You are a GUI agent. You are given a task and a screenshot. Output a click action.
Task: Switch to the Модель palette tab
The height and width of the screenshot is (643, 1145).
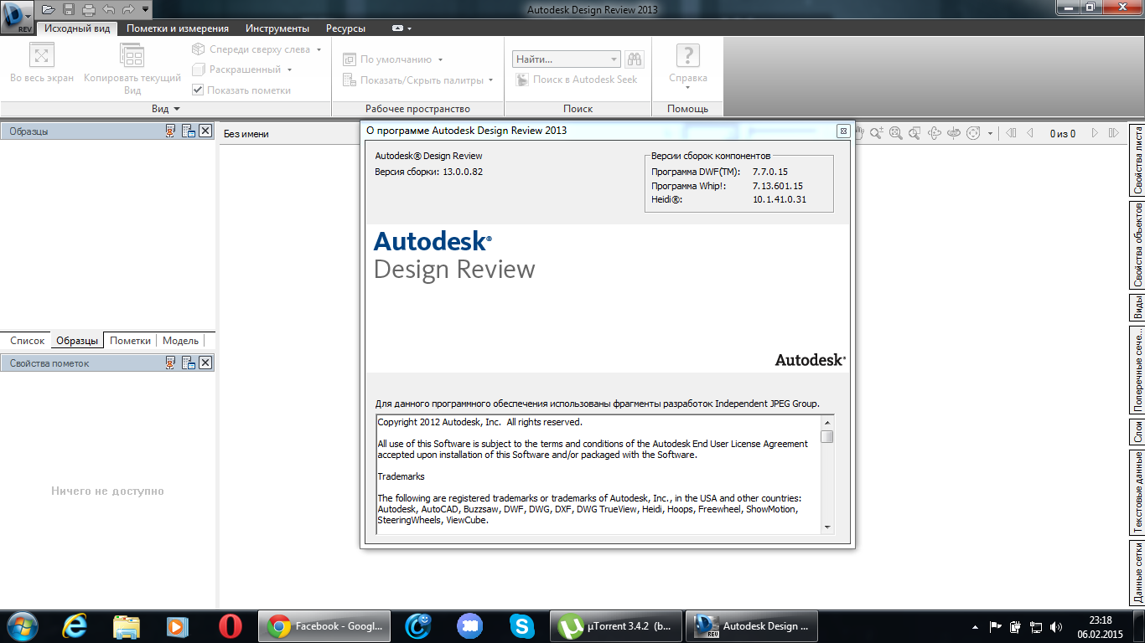point(180,341)
